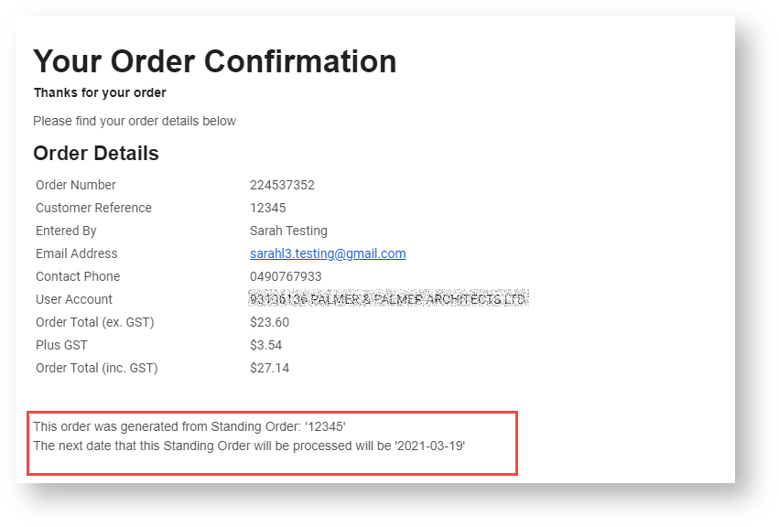
Task: Click the Standing Order '12345' message line
Action: pos(189,426)
